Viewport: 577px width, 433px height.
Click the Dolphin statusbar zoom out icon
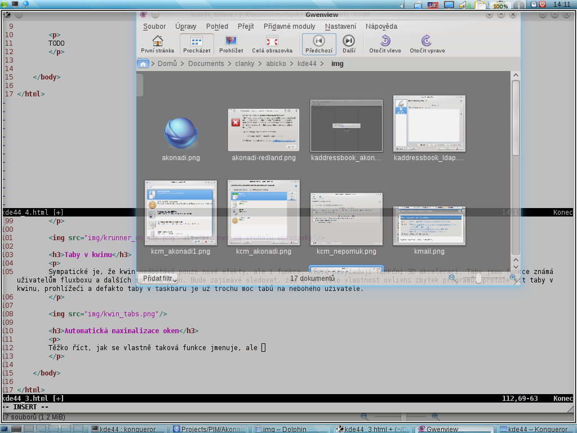[x=365, y=417]
